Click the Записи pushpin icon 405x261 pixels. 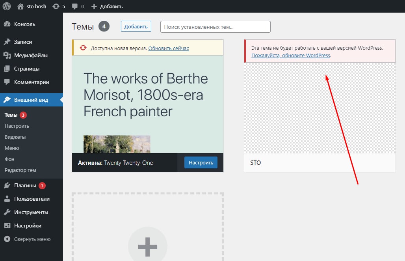coord(7,42)
